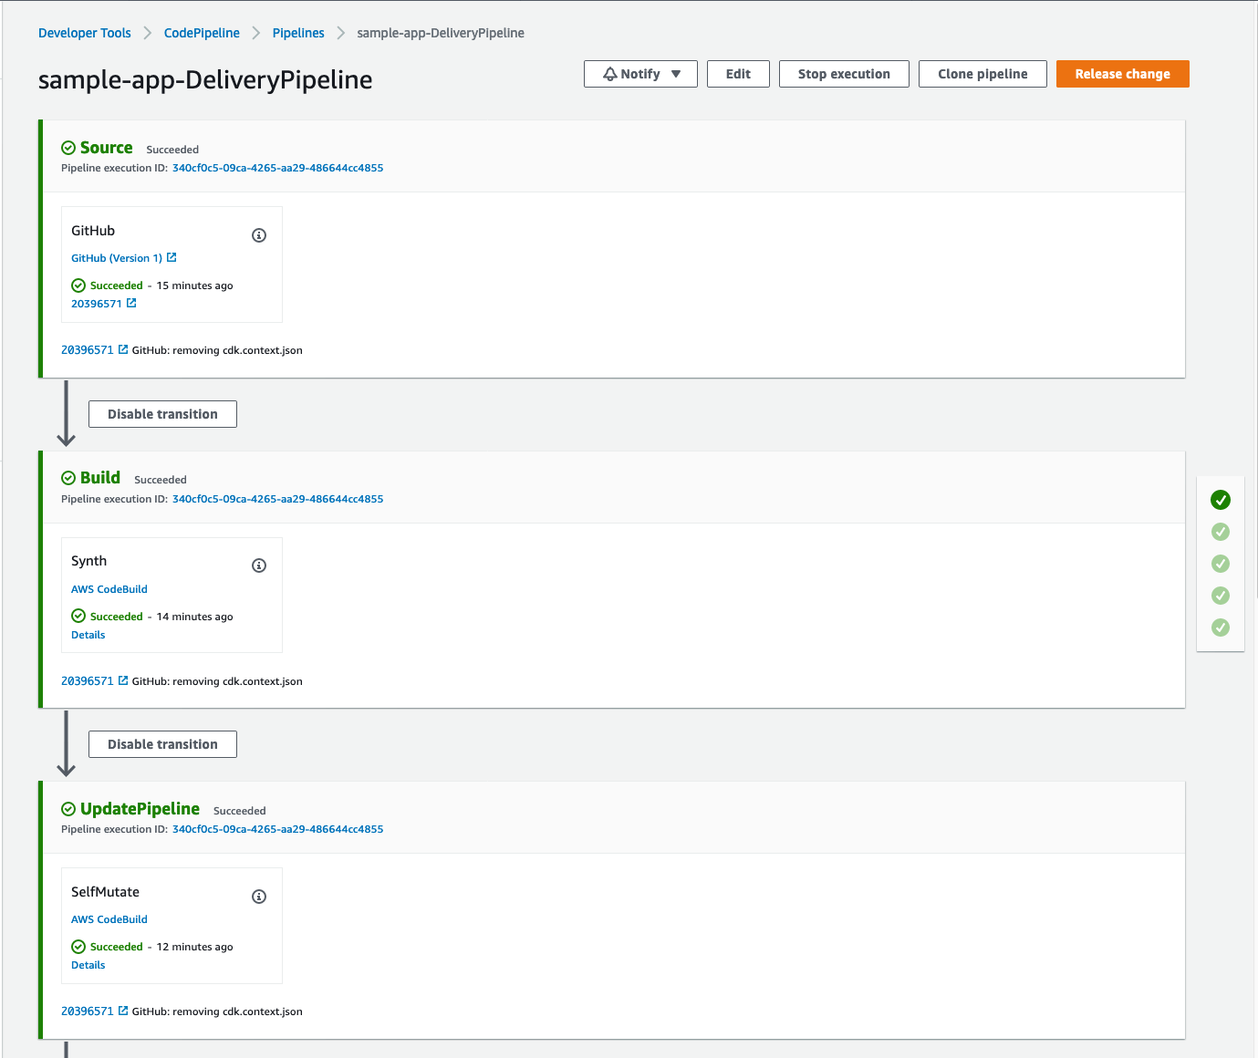Click the GitHub action name
The width and height of the screenshot is (1258, 1058).
point(93,231)
